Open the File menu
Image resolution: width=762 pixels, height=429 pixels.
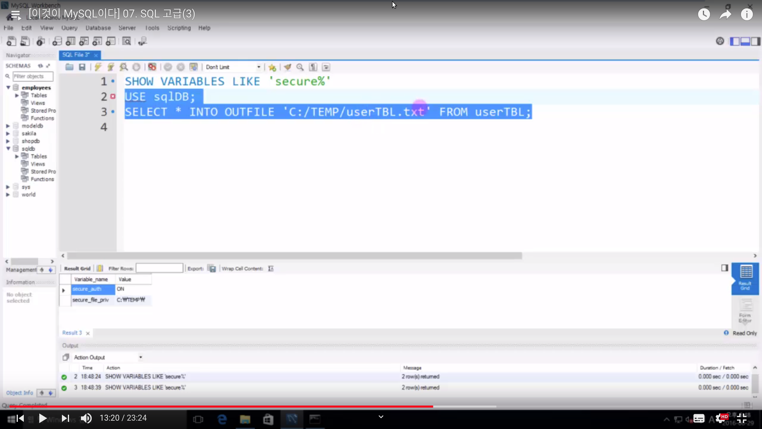pos(8,28)
